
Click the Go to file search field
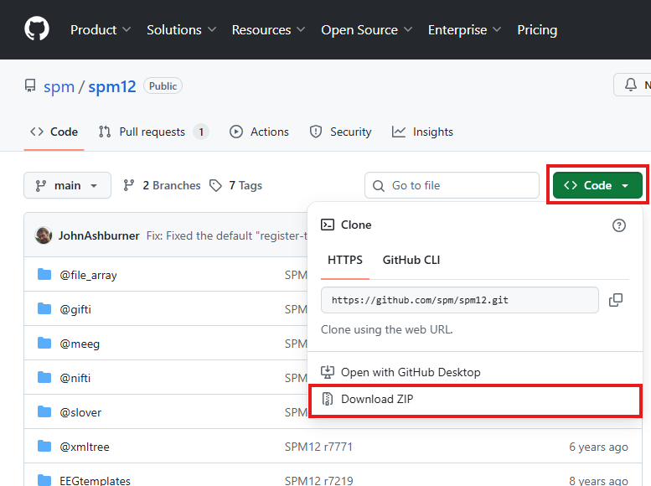coord(452,185)
